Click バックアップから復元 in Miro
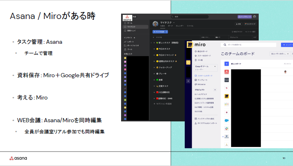The image size is (293, 166). [x=204, y=119]
